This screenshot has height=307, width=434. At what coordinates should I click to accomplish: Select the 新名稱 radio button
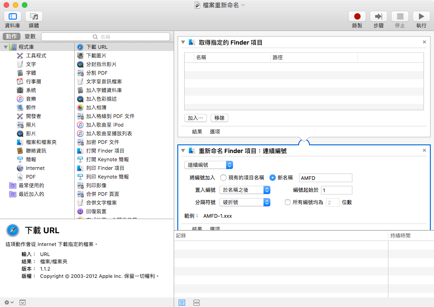tap(273, 178)
